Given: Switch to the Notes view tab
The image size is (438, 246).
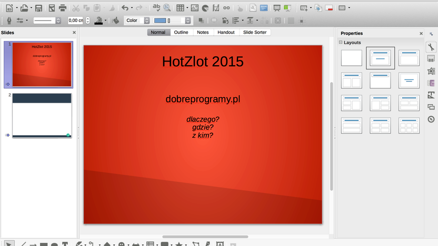Looking at the screenshot, I should [203, 33].
